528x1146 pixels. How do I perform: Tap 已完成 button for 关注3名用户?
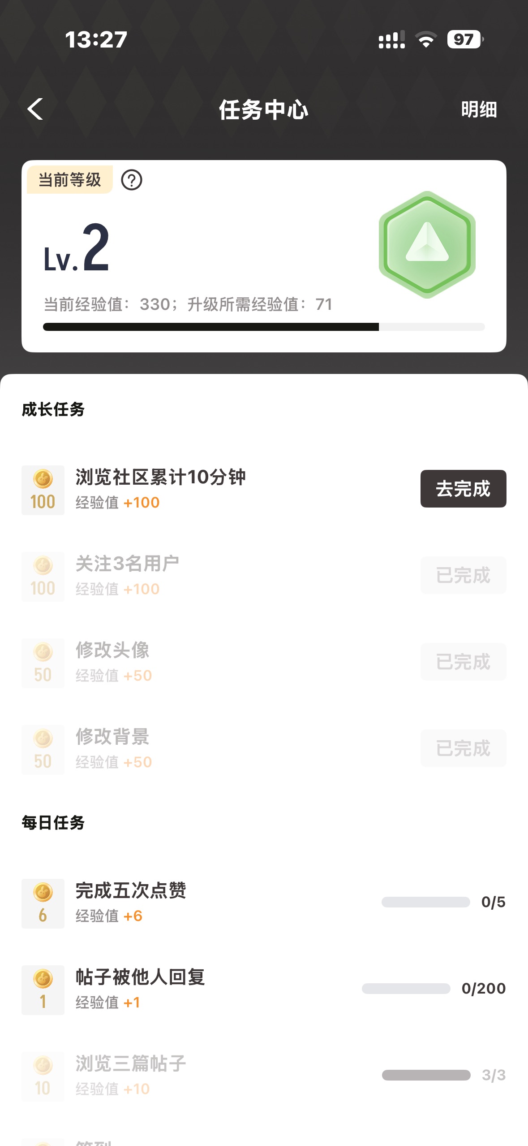(463, 575)
